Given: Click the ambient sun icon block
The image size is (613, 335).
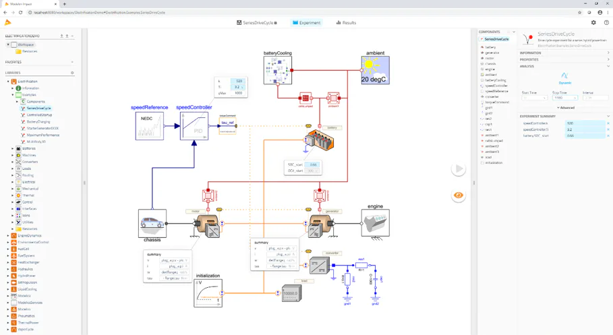Looking at the screenshot, I should [x=376, y=70].
